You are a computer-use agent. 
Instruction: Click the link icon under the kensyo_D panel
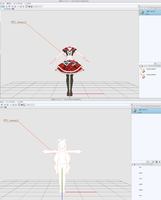(155, 64)
